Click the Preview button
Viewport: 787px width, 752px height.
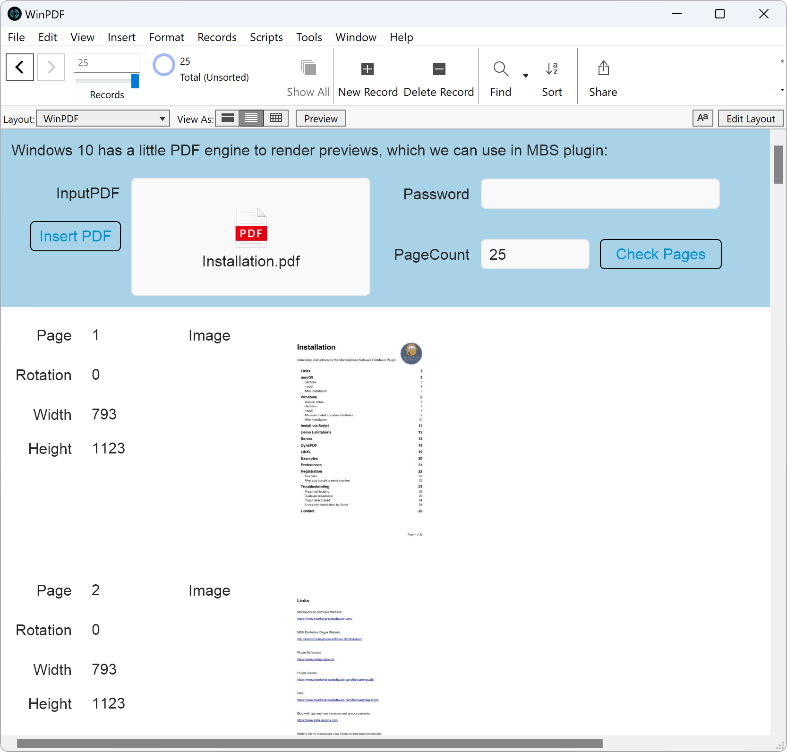point(321,118)
